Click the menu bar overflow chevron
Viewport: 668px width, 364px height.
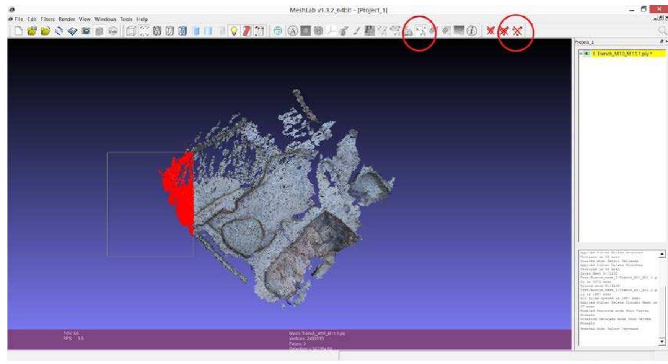pyautogui.click(x=665, y=18)
